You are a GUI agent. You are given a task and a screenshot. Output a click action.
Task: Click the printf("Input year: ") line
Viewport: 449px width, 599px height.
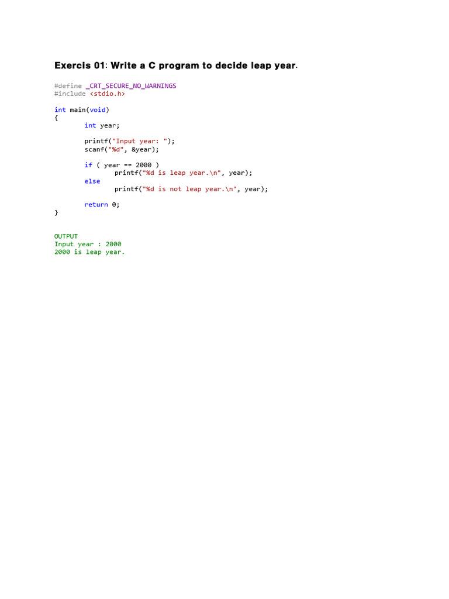tap(129, 142)
